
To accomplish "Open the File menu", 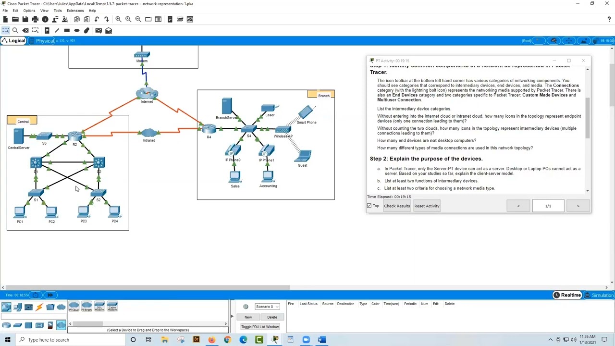I will [5, 11].
